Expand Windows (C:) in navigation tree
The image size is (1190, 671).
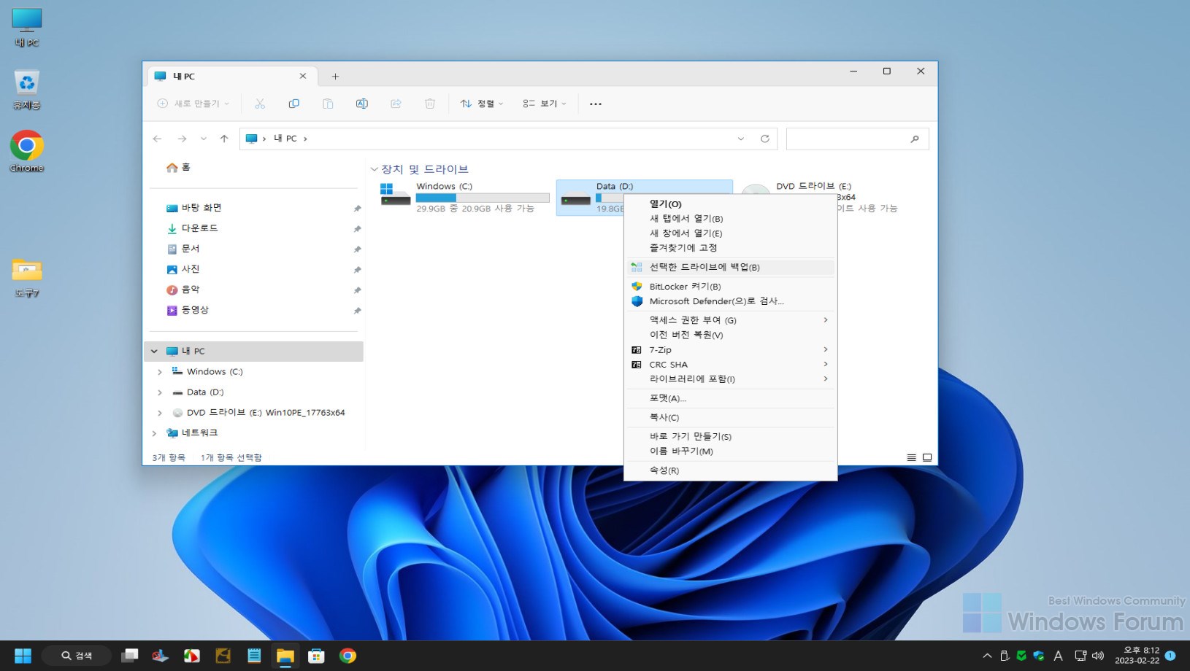click(160, 371)
